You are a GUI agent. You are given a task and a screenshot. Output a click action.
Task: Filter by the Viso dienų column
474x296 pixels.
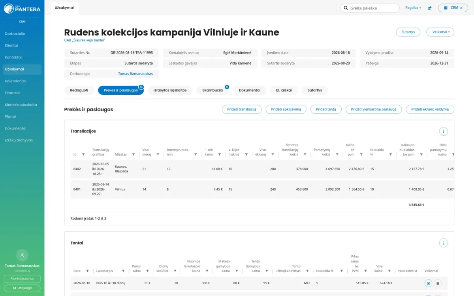coord(158,155)
